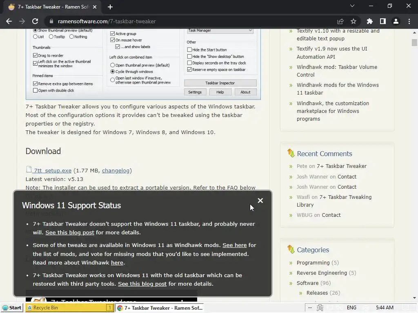Open the changelog link

(x=116, y=171)
